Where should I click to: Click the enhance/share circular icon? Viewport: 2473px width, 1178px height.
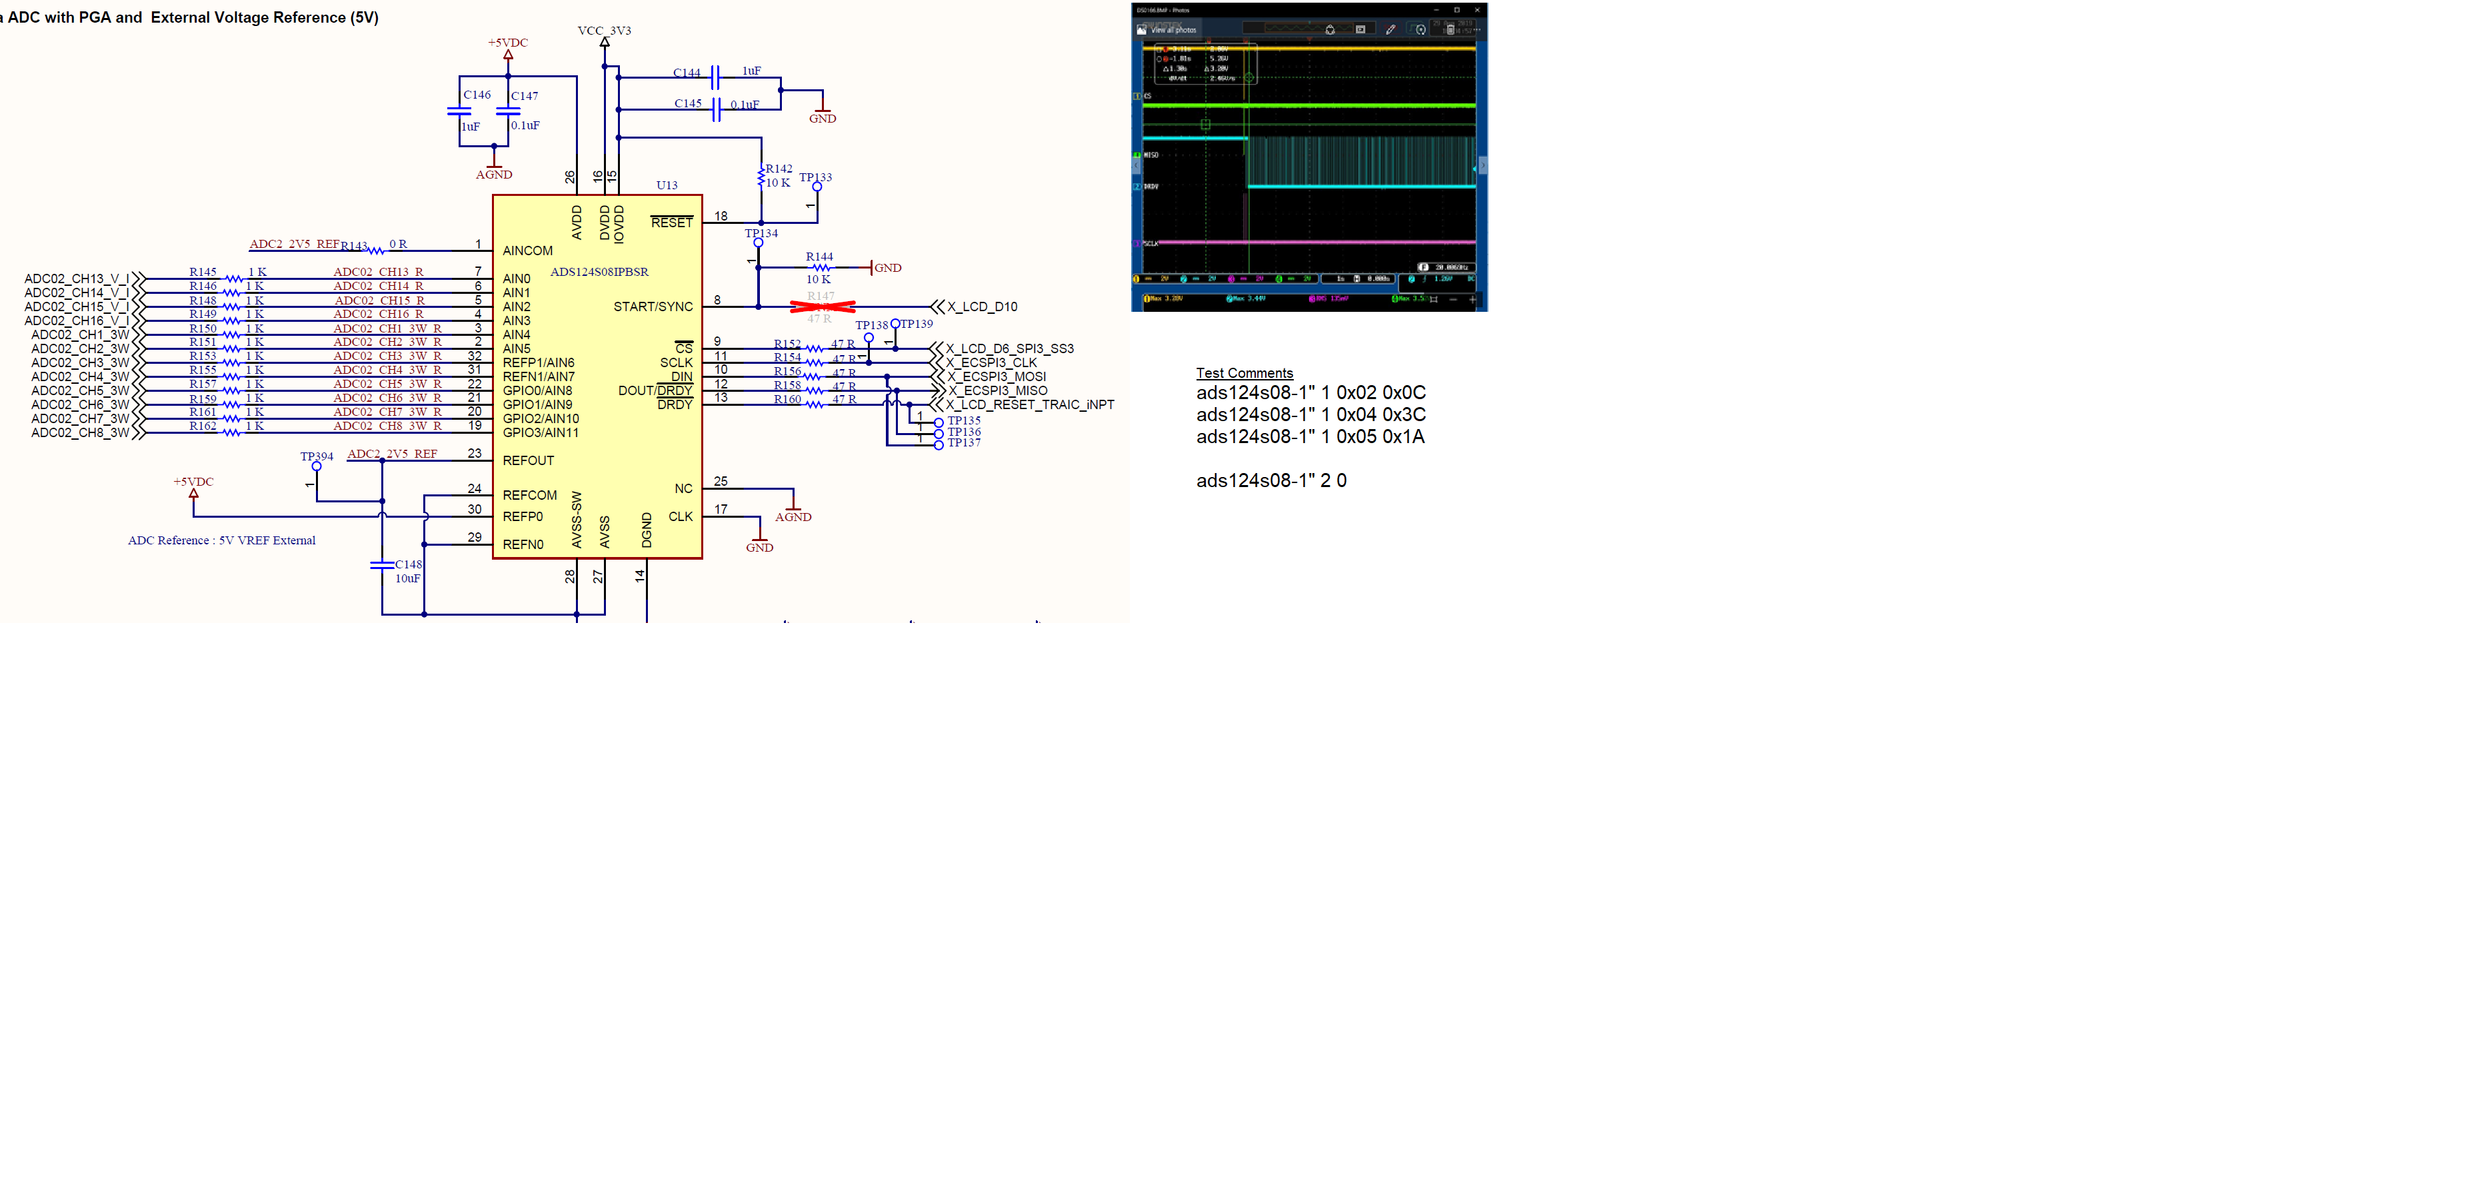pos(1421,30)
